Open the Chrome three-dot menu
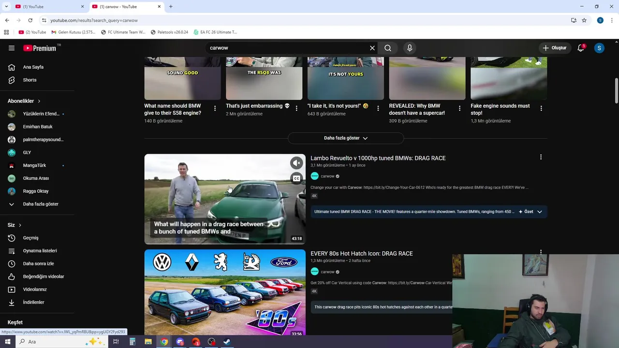This screenshot has width=619, height=348. pyautogui.click(x=612, y=20)
